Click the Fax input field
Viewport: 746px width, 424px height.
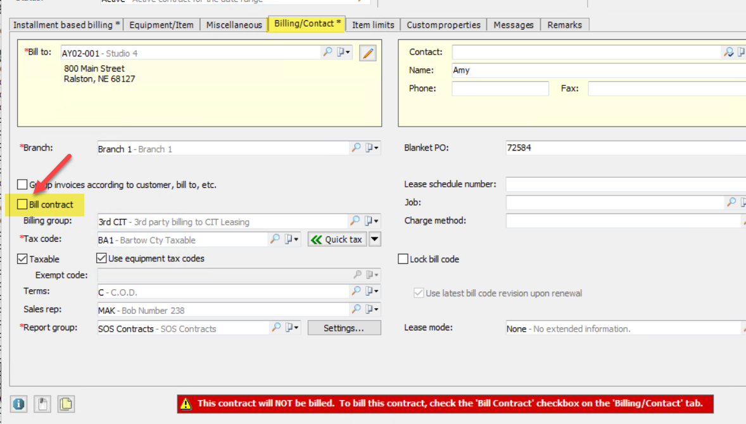click(667, 89)
